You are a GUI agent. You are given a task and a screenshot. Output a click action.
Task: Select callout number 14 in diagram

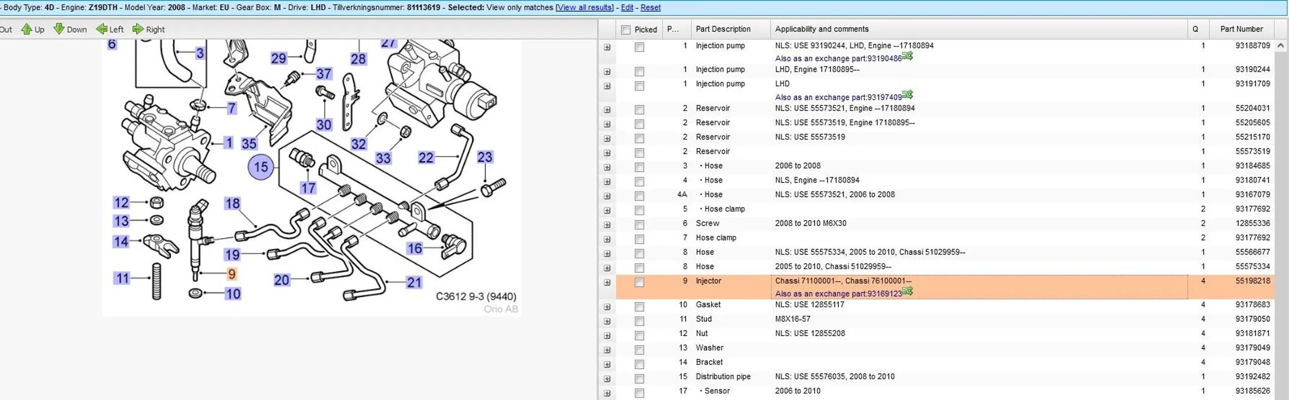[x=121, y=241]
